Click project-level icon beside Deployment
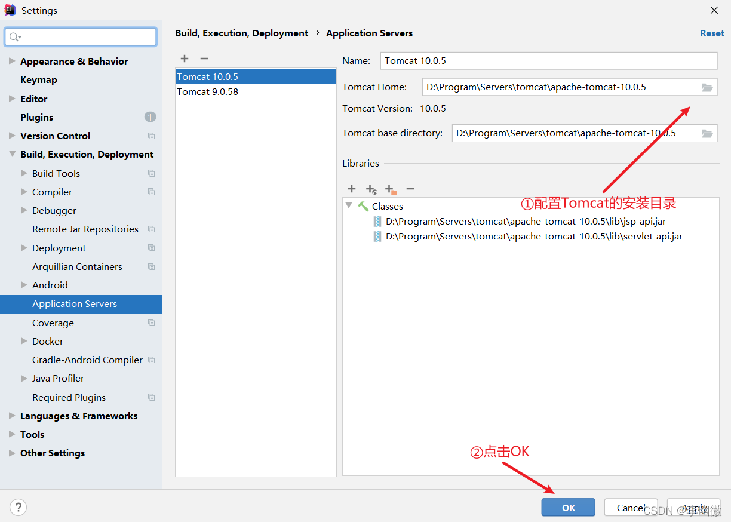731x522 pixels. (x=151, y=248)
